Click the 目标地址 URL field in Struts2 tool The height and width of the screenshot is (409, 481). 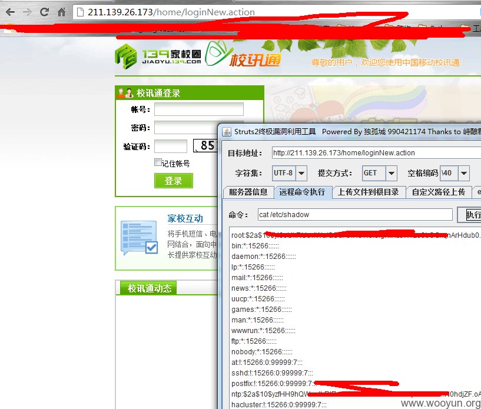click(376, 152)
